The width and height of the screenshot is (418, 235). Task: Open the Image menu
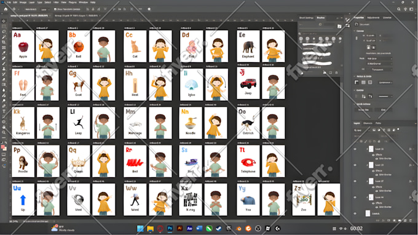coord(23,2)
